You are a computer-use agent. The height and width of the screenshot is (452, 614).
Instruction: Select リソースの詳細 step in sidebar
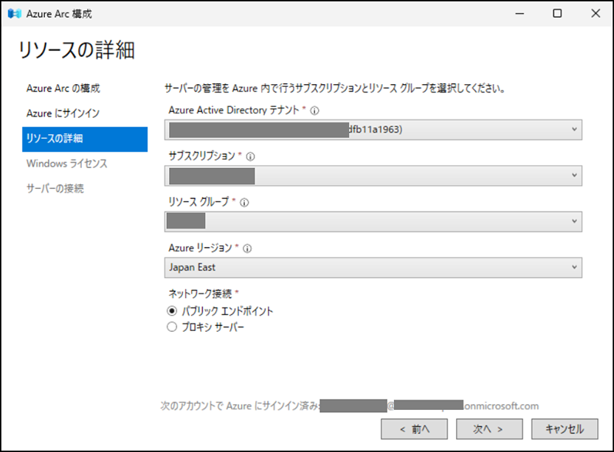(x=85, y=139)
